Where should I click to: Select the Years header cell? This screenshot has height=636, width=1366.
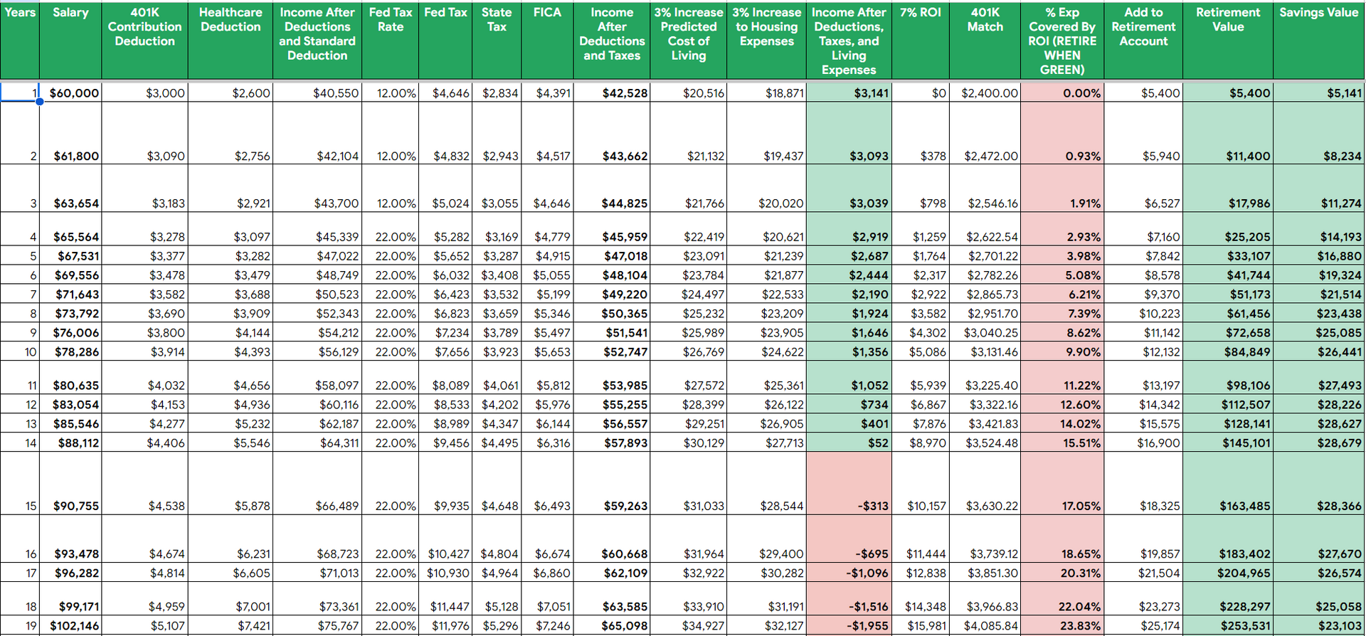pos(20,40)
